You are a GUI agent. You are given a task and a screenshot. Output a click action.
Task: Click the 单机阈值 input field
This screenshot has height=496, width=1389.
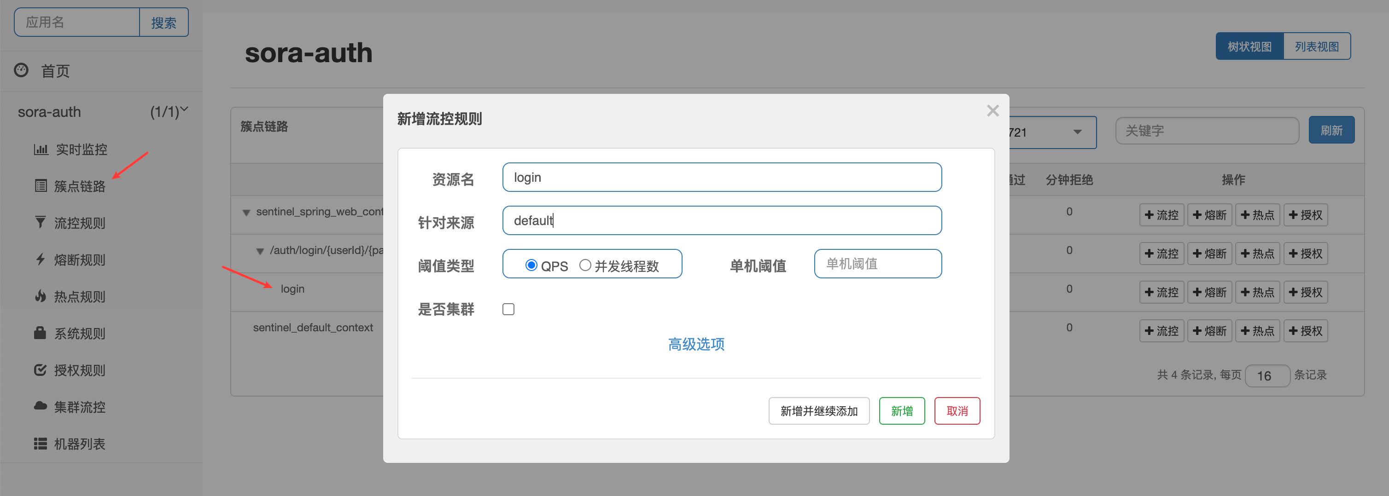tap(877, 264)
